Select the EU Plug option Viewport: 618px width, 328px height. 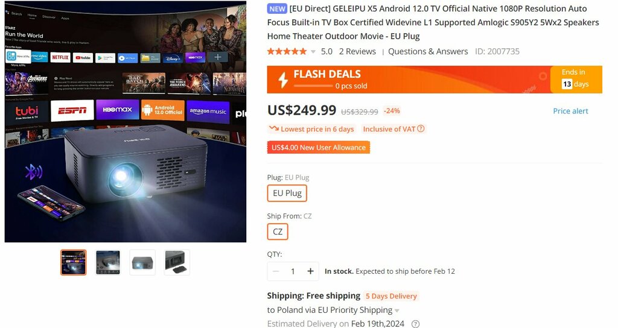tap(287, 194)
